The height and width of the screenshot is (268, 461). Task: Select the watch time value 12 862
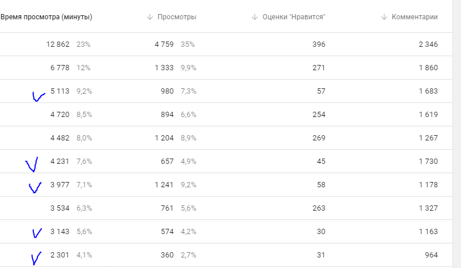click(x=58, y=44)
